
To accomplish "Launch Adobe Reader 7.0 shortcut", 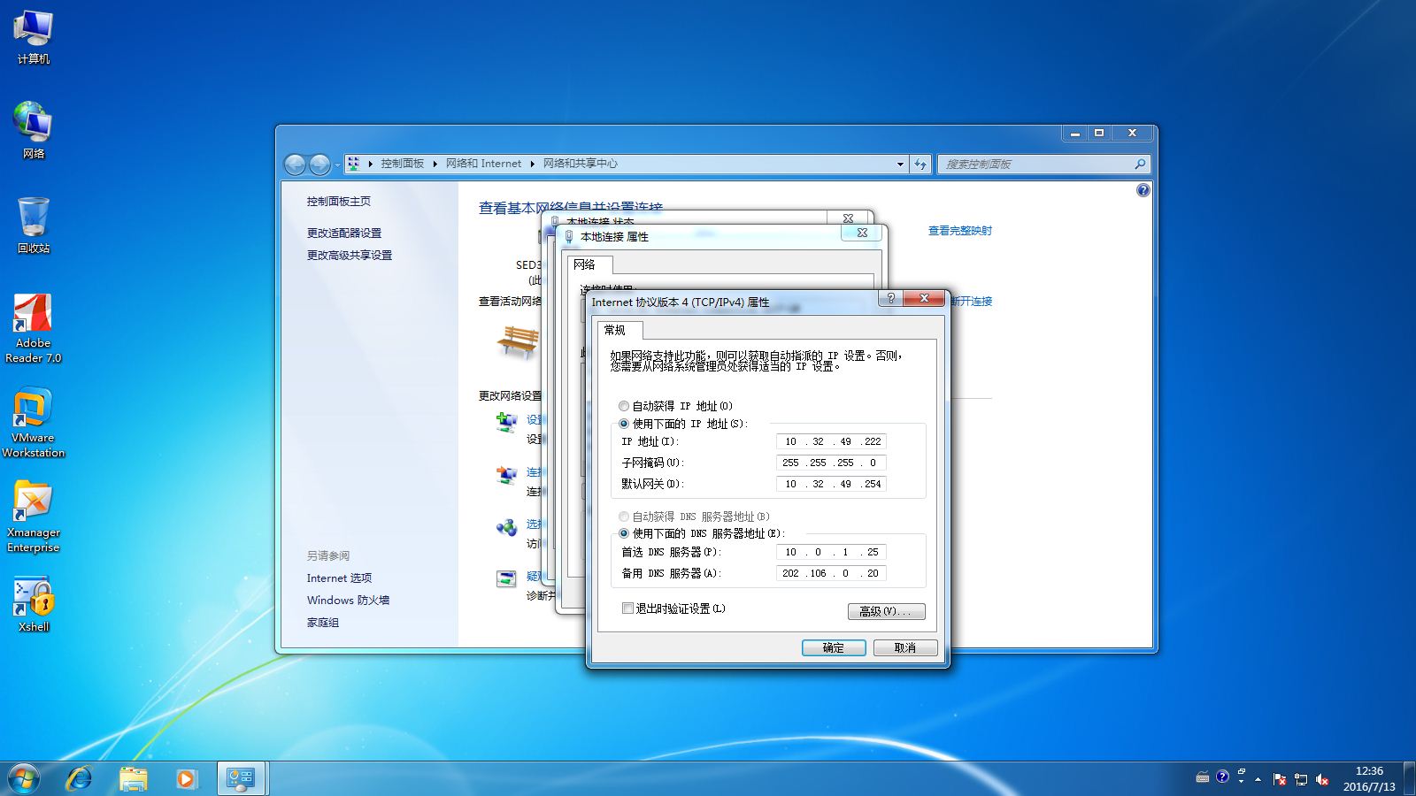I will point(34,329).
